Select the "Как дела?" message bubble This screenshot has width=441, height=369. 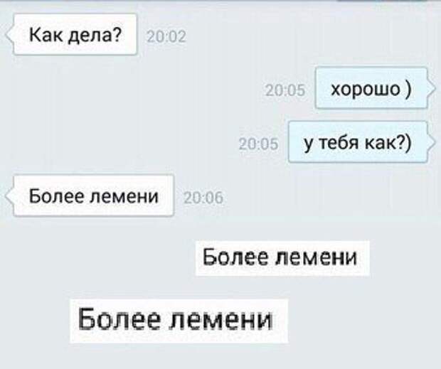click(75, 34)
